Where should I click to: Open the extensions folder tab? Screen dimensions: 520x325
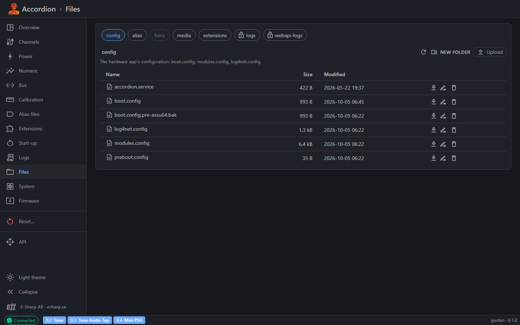[x=215, y=35]
